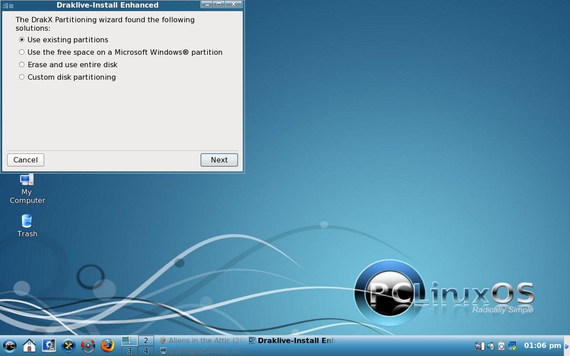Open the PCLinuxOS start menu button

tap(10, 345)
